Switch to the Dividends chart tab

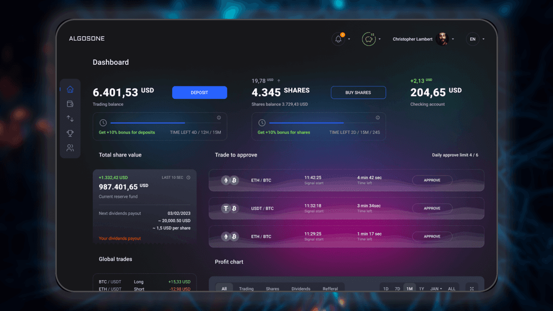point(301,289)
